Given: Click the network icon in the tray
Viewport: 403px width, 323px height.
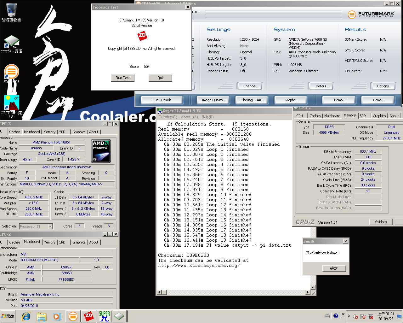Looking at the screenshot, I should (x=371, y=316).
